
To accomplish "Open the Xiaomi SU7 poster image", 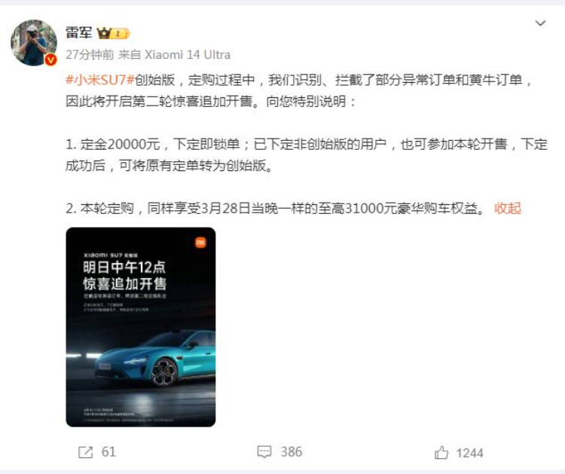I will [141, 327].
